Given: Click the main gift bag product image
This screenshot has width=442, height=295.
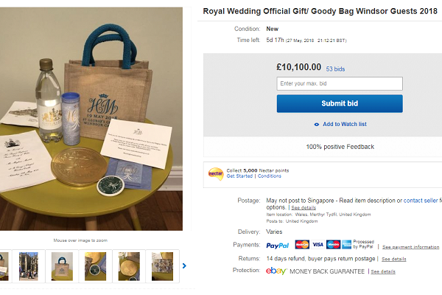Looking at the screenshot, I should pyautogui.click(x=92, y=118).
